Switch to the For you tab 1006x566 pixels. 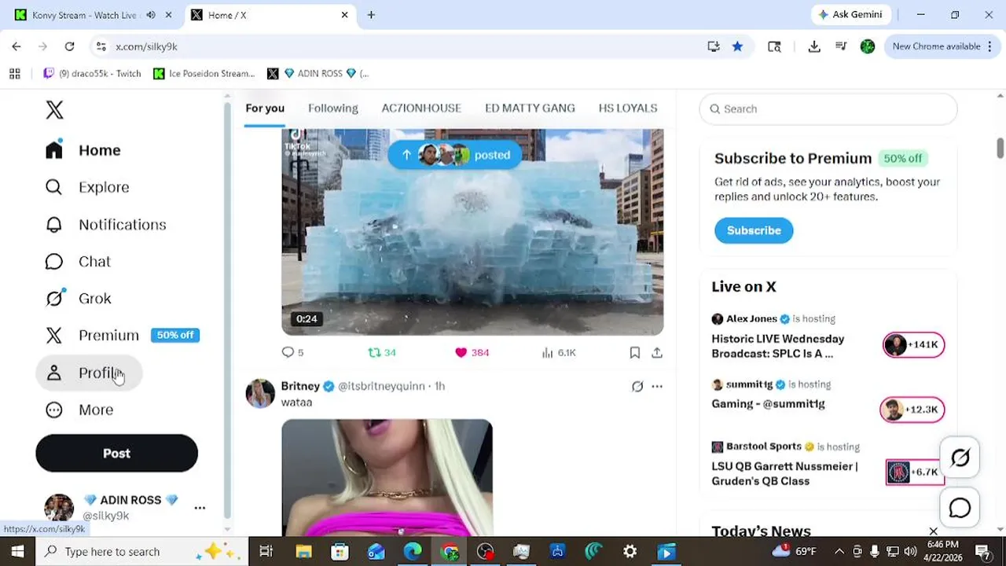[x=265, y=108]
